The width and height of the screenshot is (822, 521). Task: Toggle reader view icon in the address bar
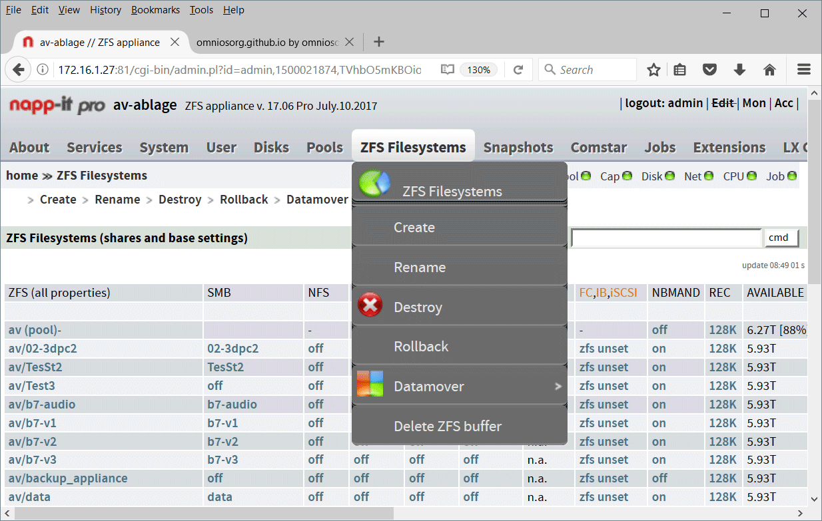click(x=448, y=70)
